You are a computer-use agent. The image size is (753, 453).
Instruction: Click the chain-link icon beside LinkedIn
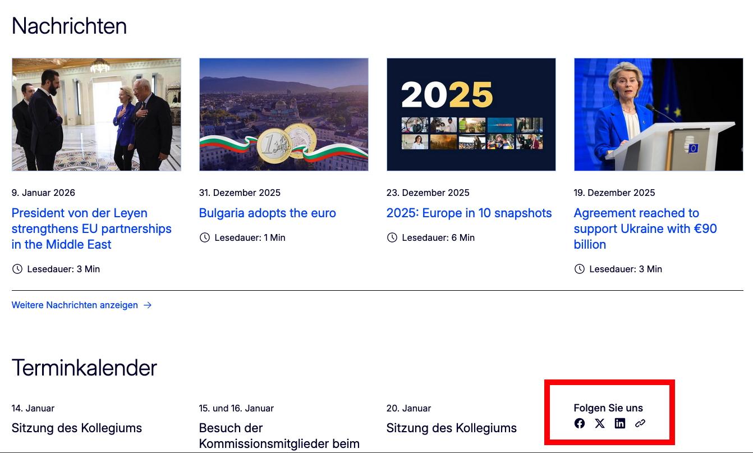click(x=640, y=423)
